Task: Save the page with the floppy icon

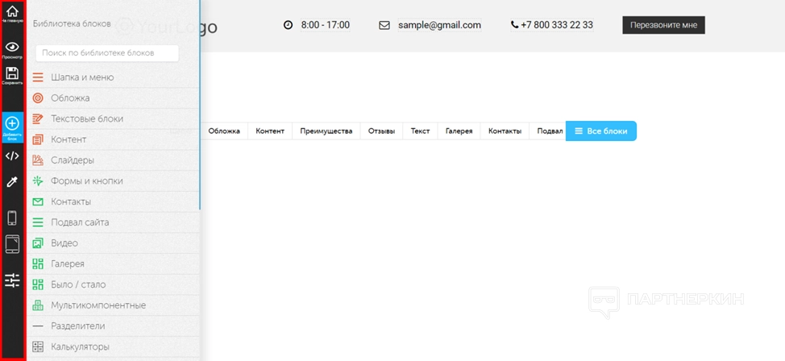Action: (13, 73)
